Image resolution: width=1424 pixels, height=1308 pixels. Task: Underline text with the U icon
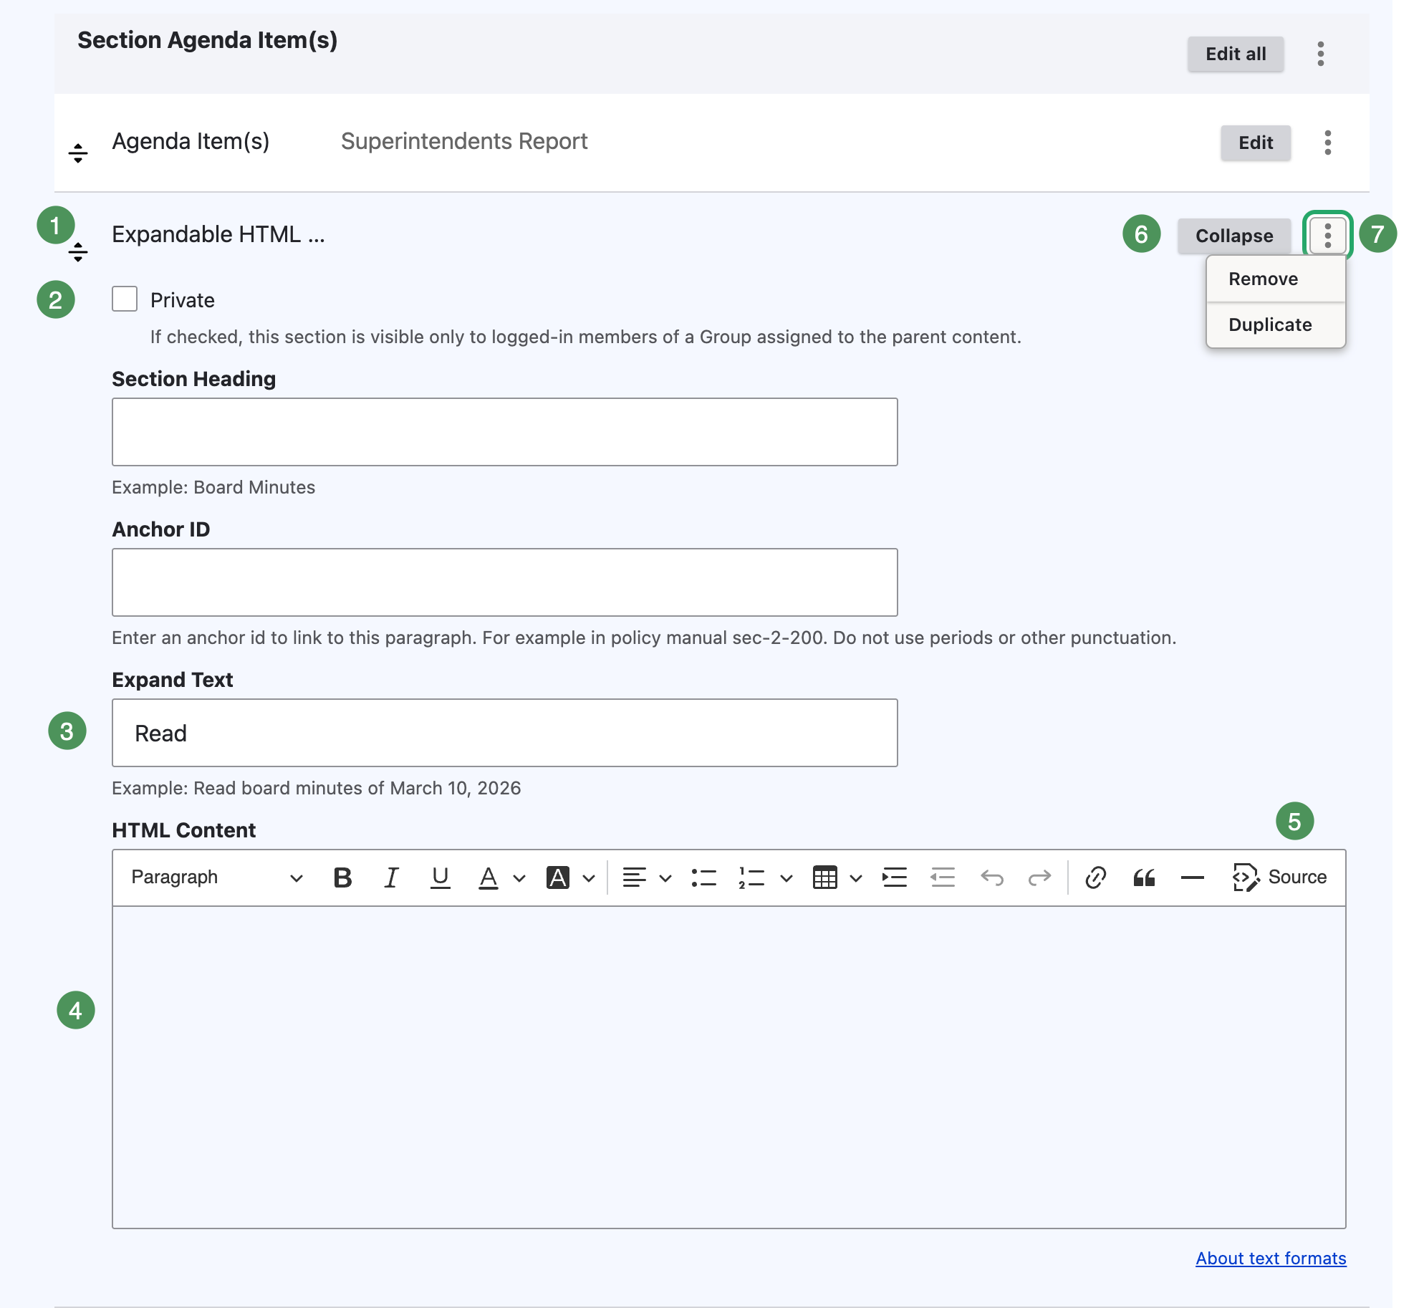(440, 877)
